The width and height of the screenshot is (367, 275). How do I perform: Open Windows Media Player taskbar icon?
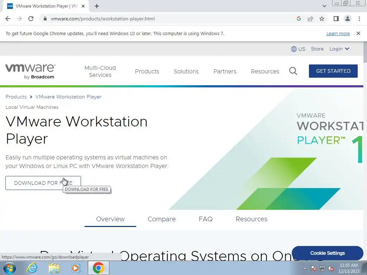click(x=76, y=268)
